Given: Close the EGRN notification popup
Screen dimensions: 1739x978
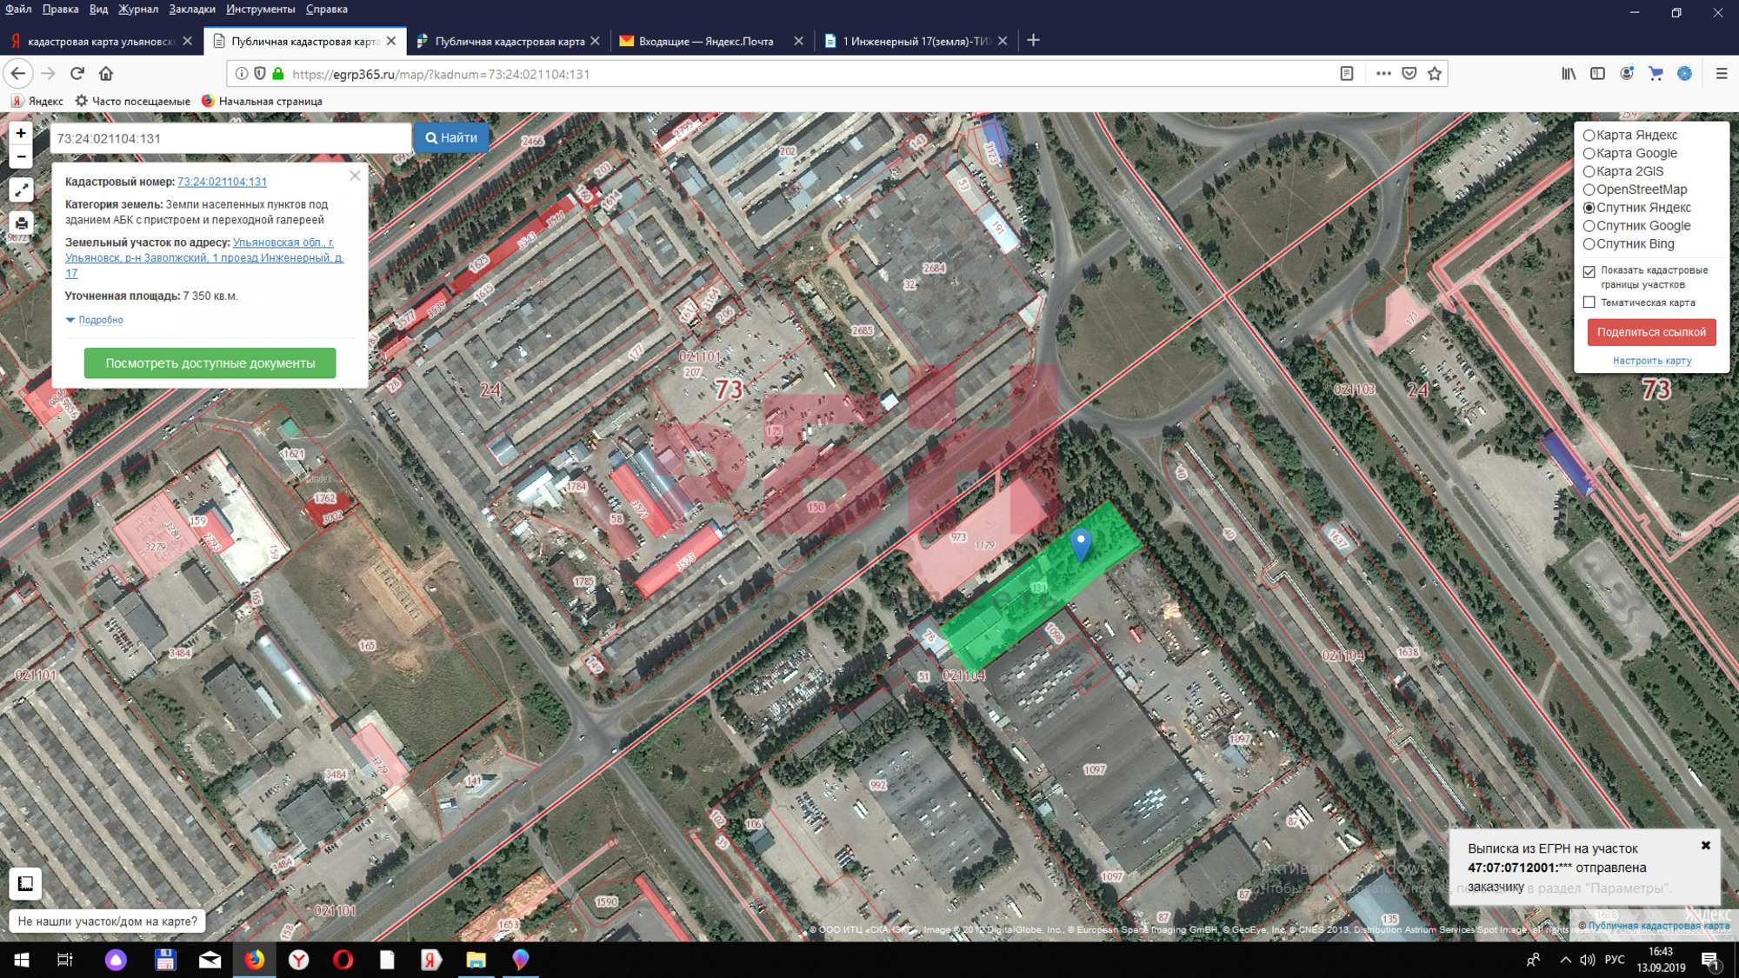Looking at the screenshot, I should (x=1705, y=845).
